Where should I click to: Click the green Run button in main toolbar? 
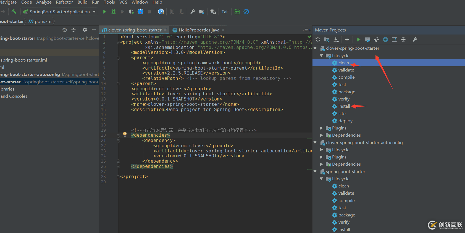point(104,12)
